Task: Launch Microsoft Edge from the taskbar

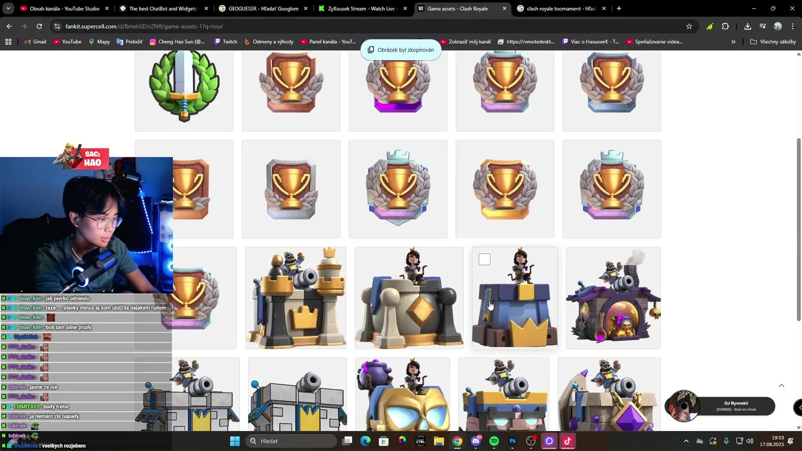Action: pyautogui.click(x=365, y=441)
